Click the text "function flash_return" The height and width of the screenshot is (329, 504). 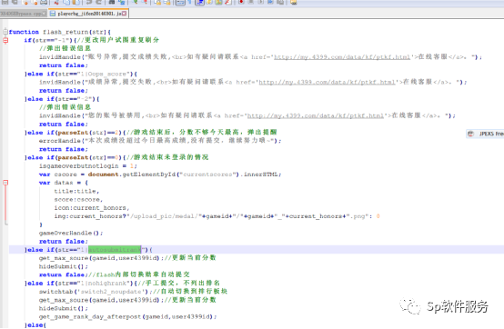pyautogui.click(x=48, y=32)
